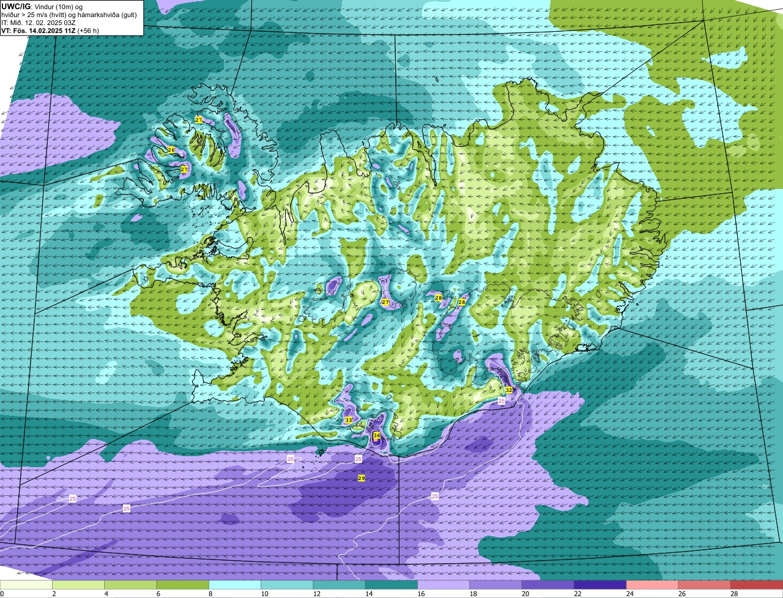
Task: Choose the 18–20 m/s purple legend swatch
Action: pos(496,585)
